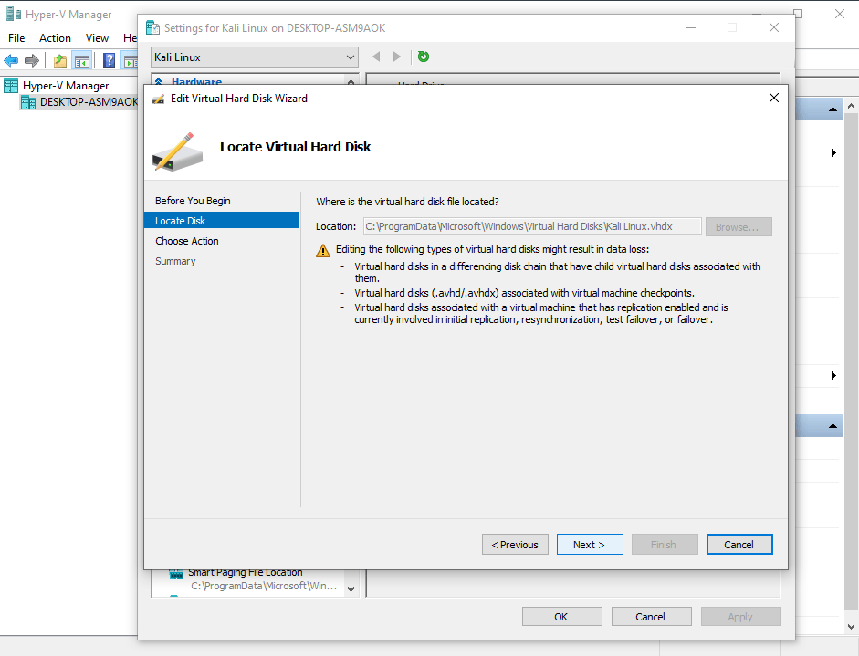Select the Locate Disk wizard step
This screenshot has height=656, width=859.
tap(222, 220)
